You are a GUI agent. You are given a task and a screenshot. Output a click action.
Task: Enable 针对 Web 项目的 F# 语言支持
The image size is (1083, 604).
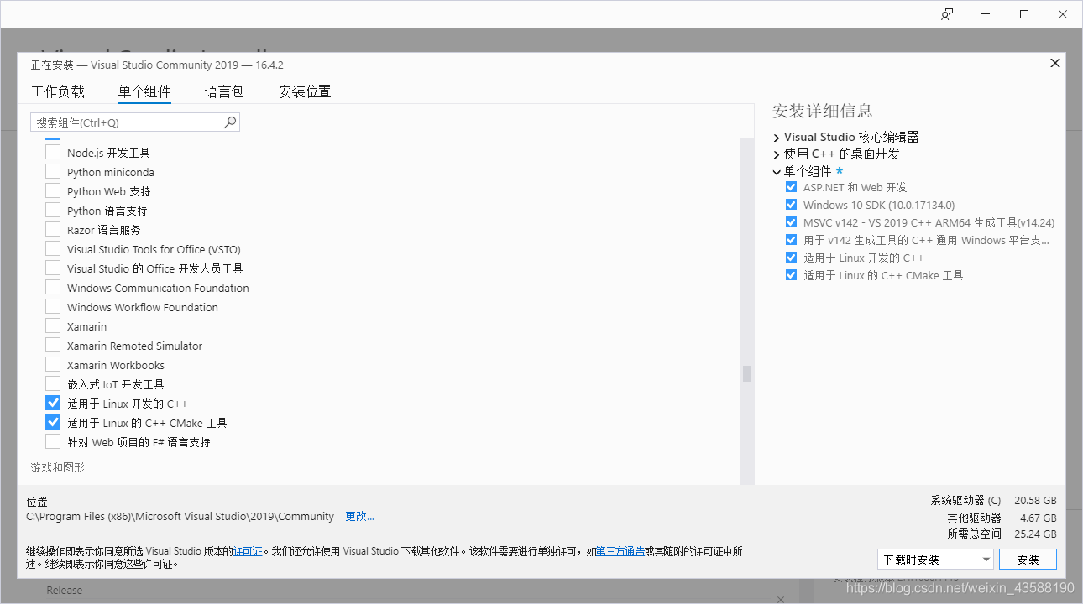click(53, 442)
